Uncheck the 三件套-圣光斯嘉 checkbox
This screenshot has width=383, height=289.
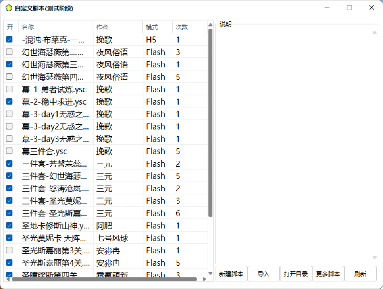click(x=9, y=213)
